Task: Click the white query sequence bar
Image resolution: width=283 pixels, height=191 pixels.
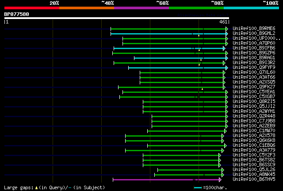Action: [x=117, y=18]
